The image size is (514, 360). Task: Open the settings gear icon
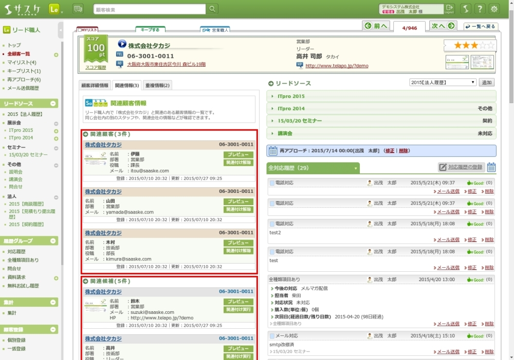coord(494,9)
